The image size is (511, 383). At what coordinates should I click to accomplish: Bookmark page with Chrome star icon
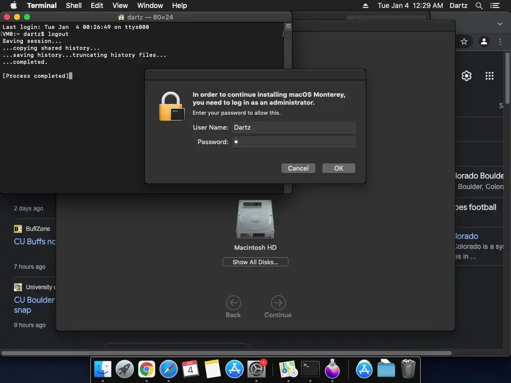click(x=464, y=41)
